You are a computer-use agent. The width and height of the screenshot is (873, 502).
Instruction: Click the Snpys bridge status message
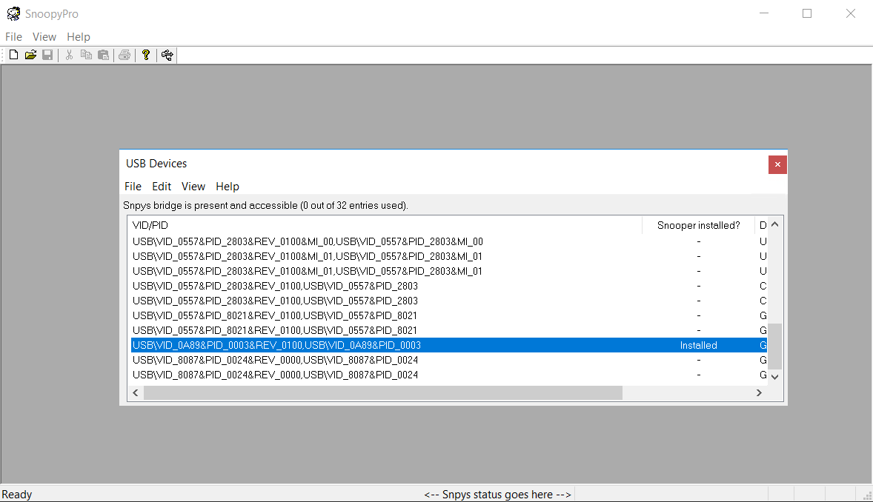pos(265,205)
